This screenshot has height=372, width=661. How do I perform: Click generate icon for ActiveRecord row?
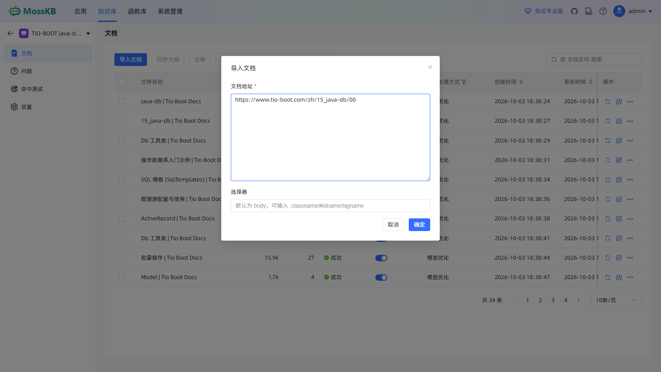click(619, 219)
